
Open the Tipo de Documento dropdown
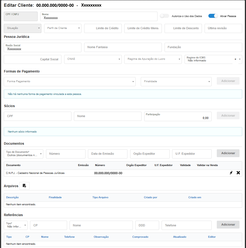(24, 154)
